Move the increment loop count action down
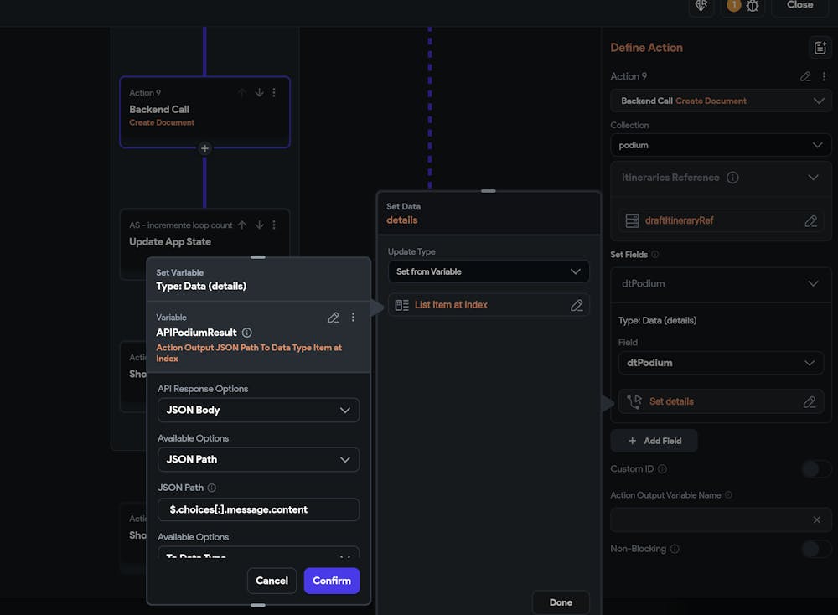838x615 pixels. coord(259,225)
